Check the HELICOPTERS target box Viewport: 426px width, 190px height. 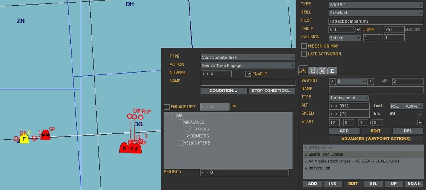click(180, 143)
